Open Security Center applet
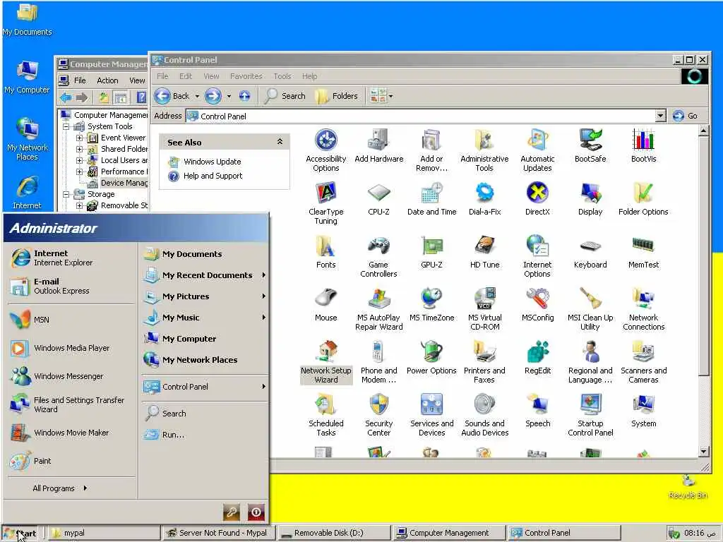 point(378,415)
